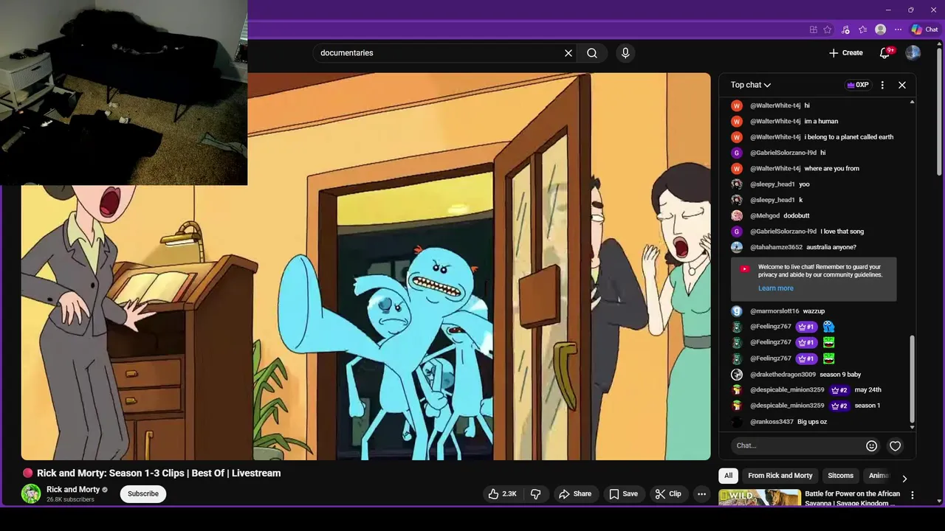Click @rankoss3437 'Big ups oz' message
The width and height of the screenshot is (945, 531).
(812, 422)
